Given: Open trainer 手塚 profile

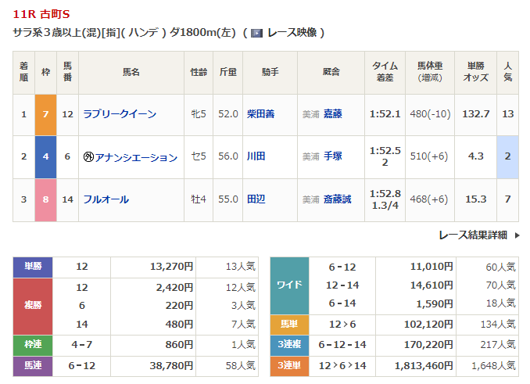Looking at the screenshot, I should tap(332, 156).
